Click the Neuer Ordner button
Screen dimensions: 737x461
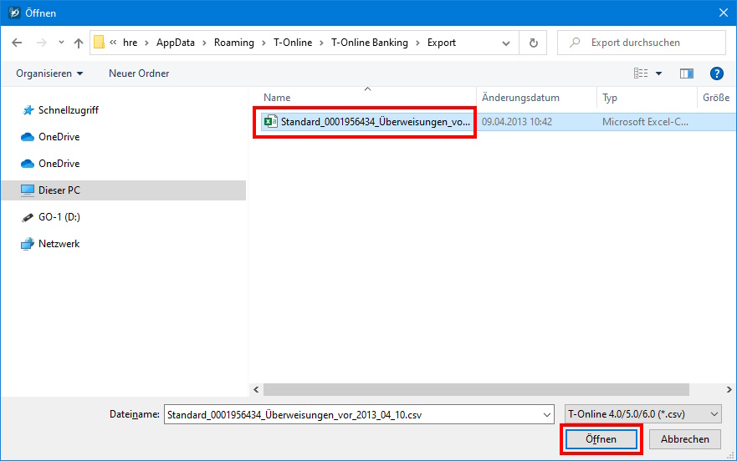tap(139, 73)
